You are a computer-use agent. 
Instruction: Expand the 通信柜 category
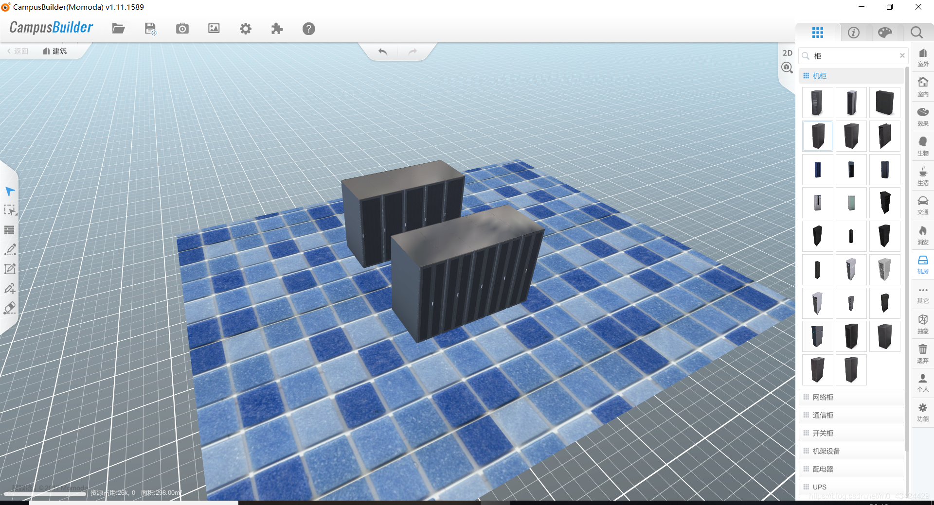click(851, 415)
